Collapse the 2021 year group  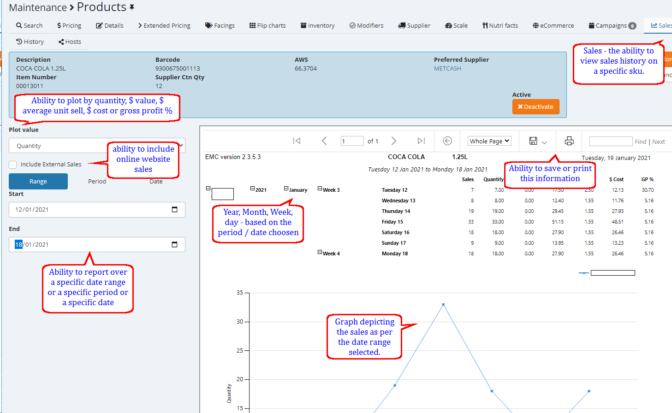coord(253,189)
